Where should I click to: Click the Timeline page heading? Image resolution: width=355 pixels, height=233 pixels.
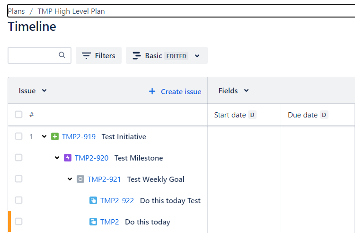click(32, 27)
